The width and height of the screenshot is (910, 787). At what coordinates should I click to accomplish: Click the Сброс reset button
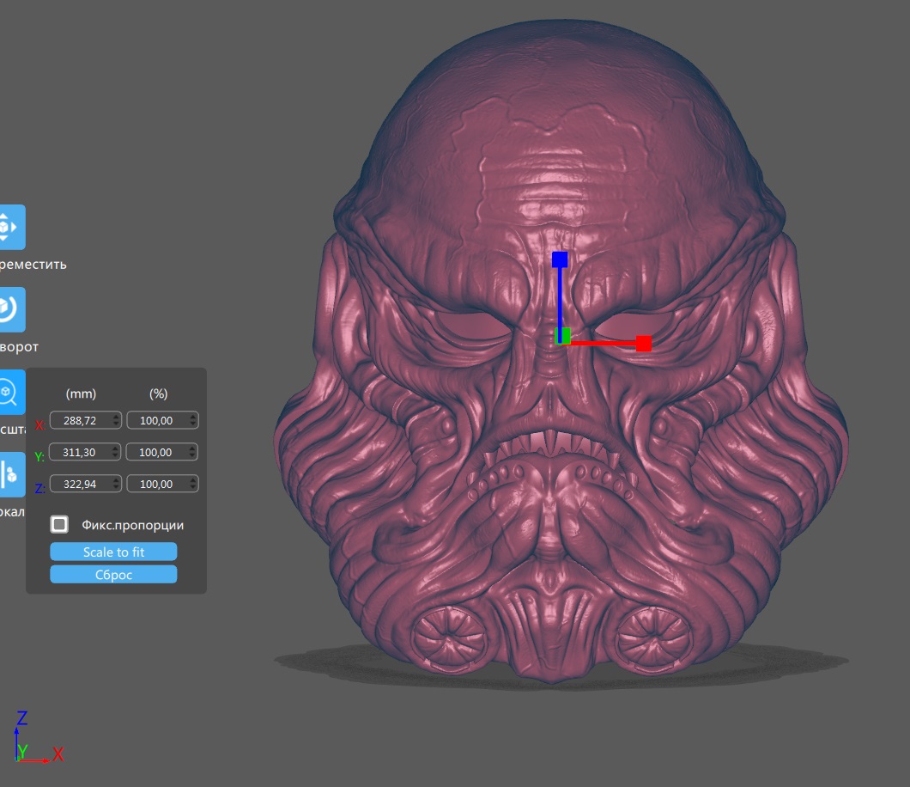[x=113, y=575]
